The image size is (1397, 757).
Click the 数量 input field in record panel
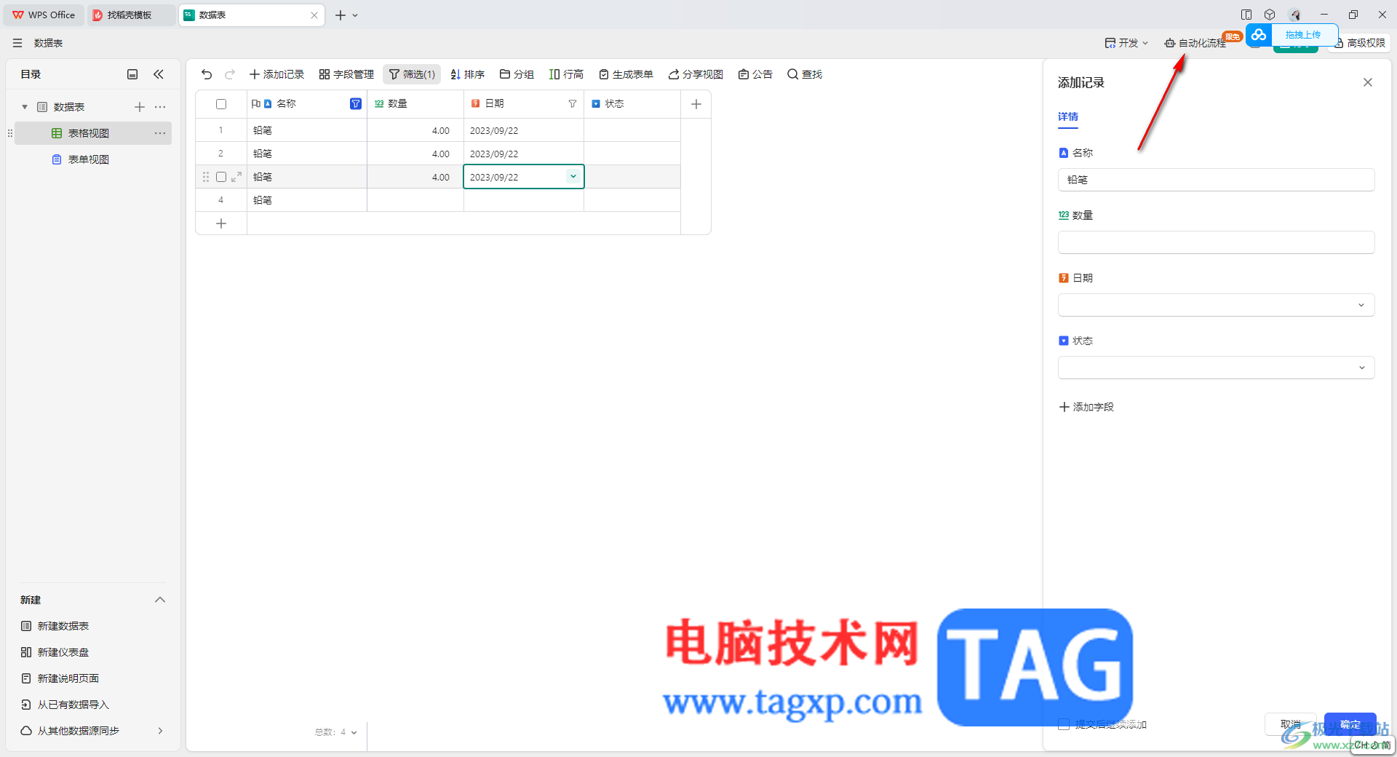coord(1216,242)
